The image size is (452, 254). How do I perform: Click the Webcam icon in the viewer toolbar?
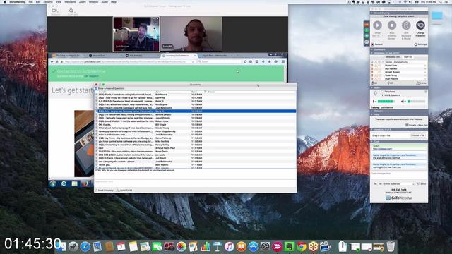pyautogui.click(x=55, y=11)
